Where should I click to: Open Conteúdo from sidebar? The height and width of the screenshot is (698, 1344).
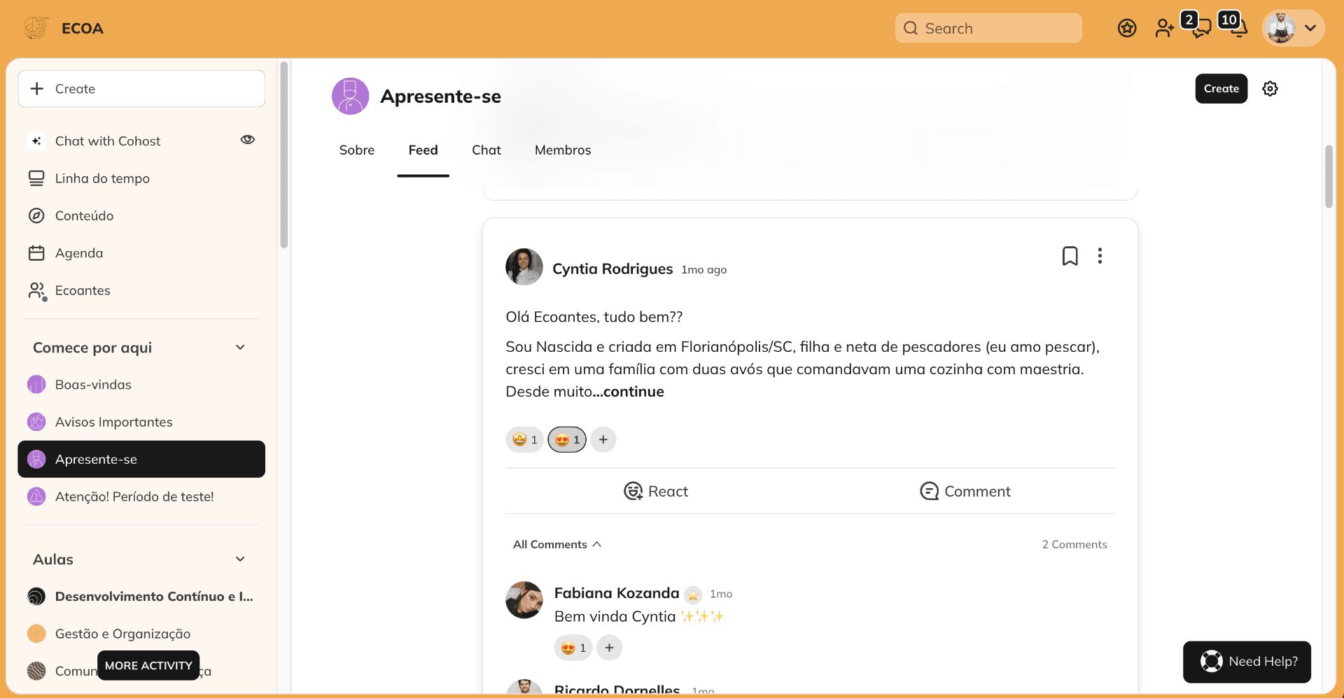pyautogui.click(x=84, y=215)
